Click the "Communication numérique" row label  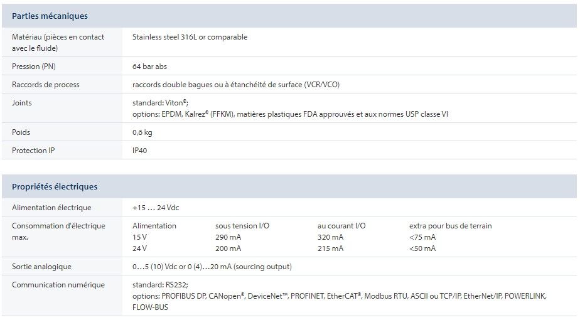(58, 285)
